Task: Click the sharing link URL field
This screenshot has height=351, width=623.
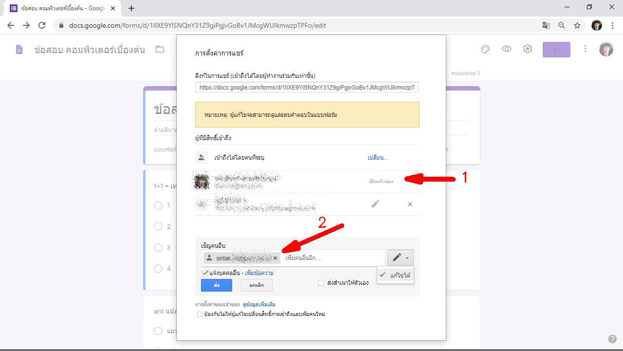Action: (x=307, y=88)
